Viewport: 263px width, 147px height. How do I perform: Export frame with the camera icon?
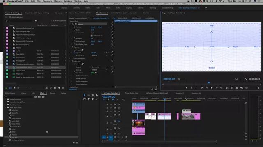[x=237, y=88]
